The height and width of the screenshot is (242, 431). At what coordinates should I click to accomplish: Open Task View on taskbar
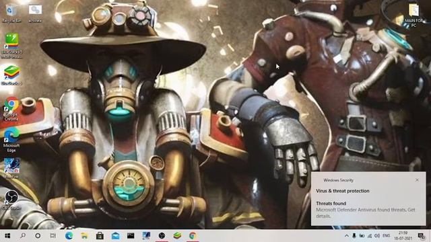click(x=53, y=236)
